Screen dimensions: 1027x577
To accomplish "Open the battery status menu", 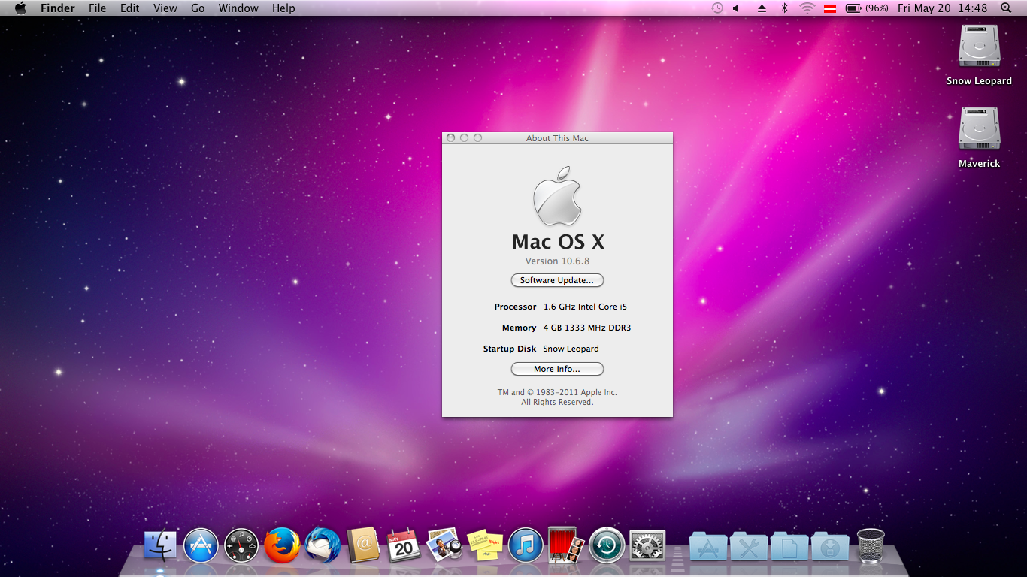I will [x=867, y=8].
